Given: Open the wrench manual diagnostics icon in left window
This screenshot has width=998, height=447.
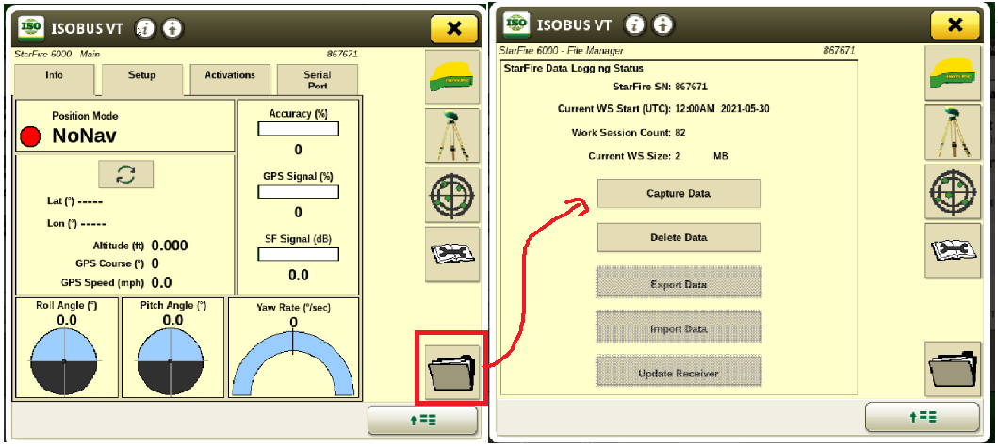Looking at the screenshot, I should click(x=452, y=254).
